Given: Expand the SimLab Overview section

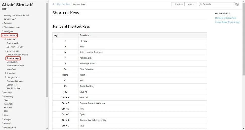Looking at the screenshot, I should pyautogui.click(x=3, y=27).
